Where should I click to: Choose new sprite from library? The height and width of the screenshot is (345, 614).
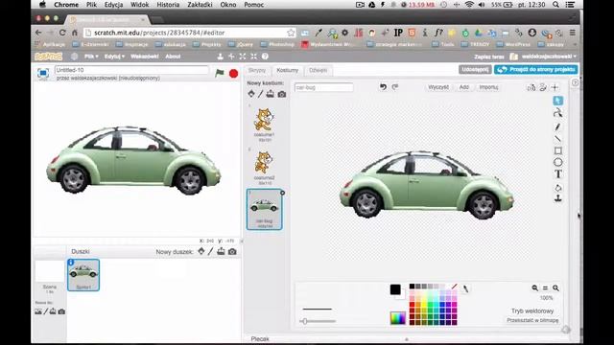(x=201, y=251)
